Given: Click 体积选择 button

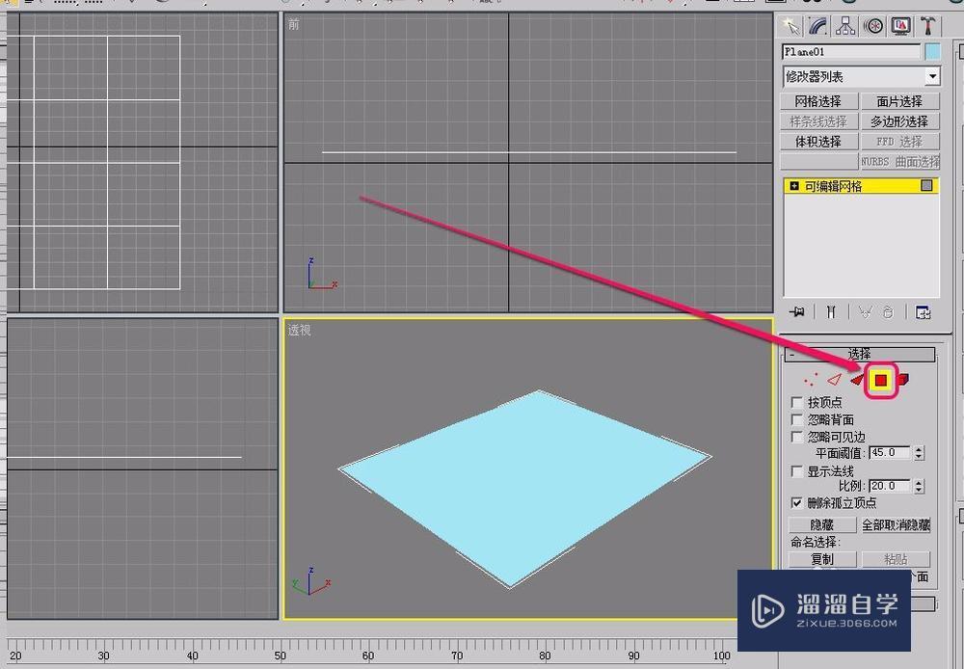Looking at the screenshot, I should (818, 142).
